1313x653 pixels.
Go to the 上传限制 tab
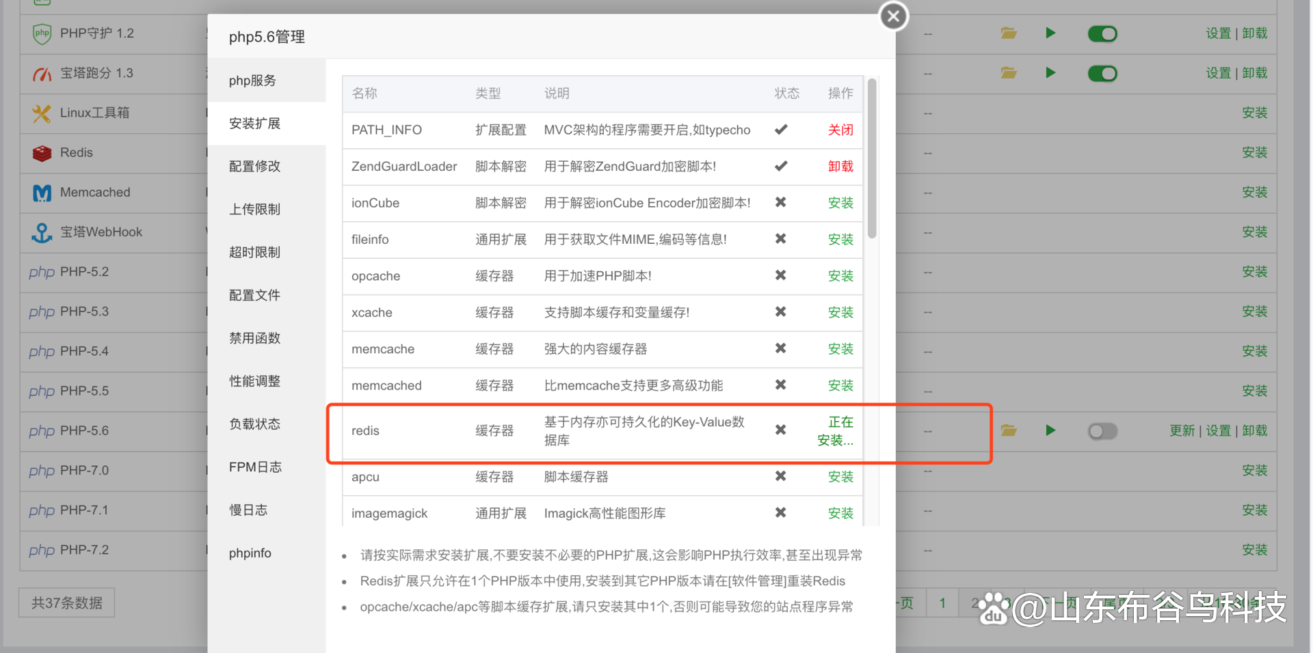[x=267, y=210]
